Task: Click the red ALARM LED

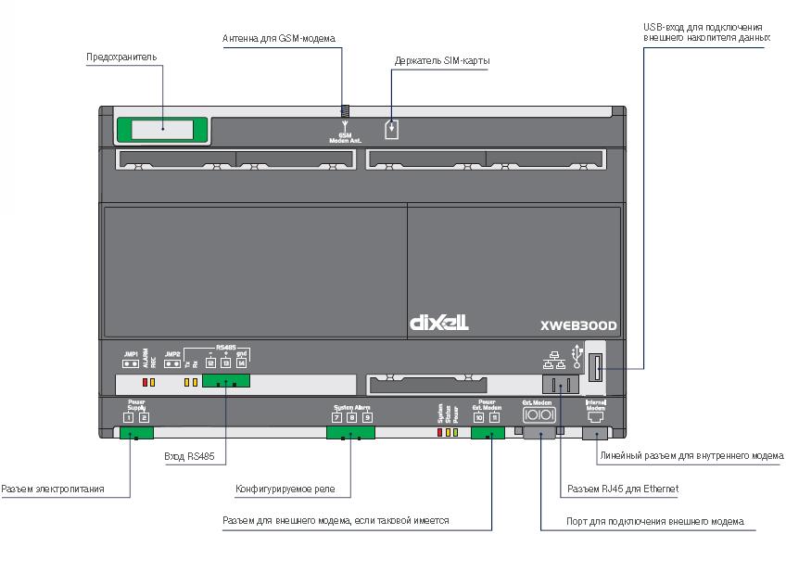Action: point(145,383)
